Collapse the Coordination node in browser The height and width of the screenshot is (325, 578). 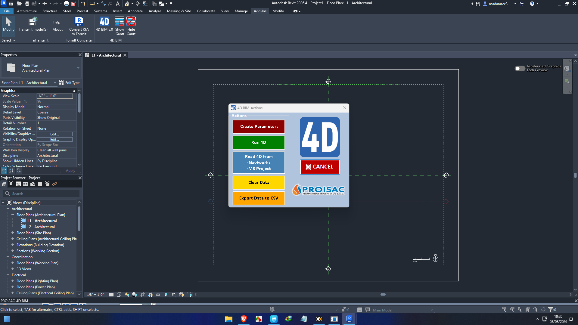[x=8, y=257]
